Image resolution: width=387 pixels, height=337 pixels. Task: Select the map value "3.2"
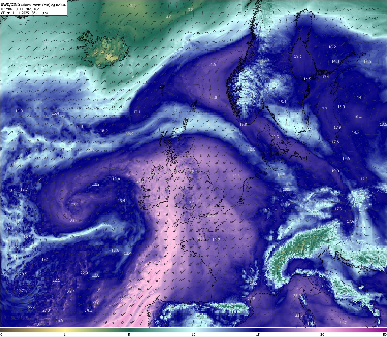(x=133, y=6)
